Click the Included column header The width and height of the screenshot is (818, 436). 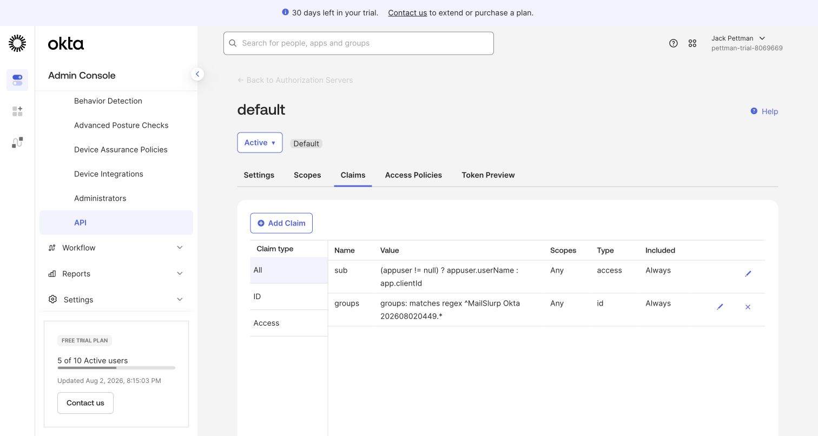[660, 250]
